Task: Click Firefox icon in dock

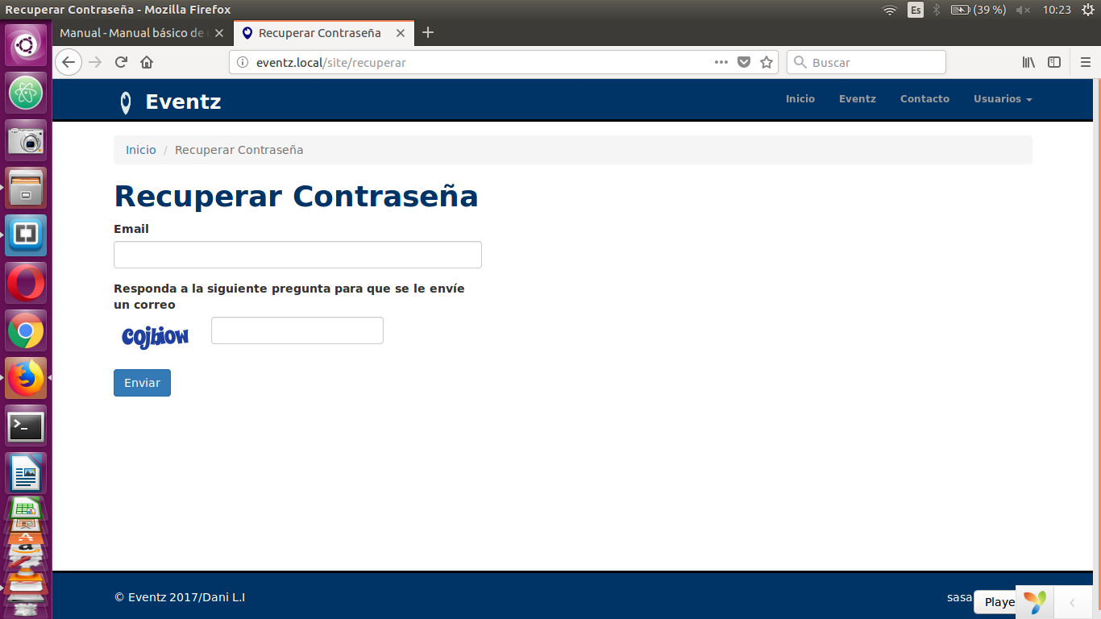Action: point(27,378)
